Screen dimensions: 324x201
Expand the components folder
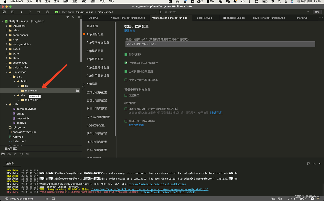7,35
